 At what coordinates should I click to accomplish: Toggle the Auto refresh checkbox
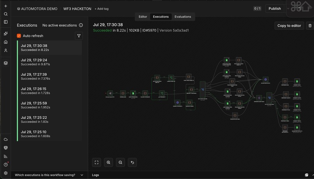coord(19,36)
